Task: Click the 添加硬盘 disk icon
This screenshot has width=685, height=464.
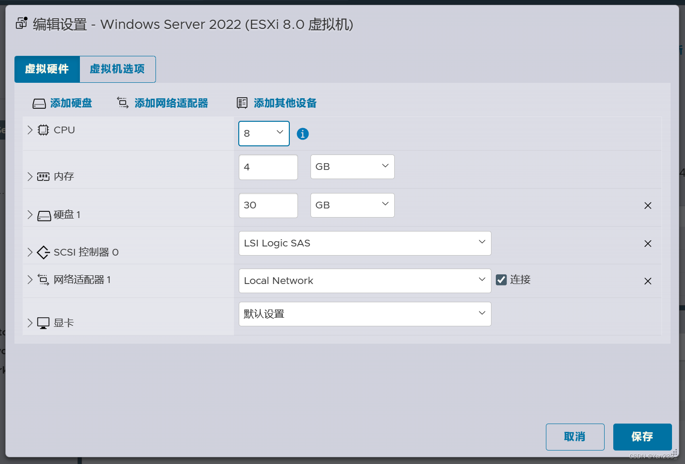Action: pos(39,103)
